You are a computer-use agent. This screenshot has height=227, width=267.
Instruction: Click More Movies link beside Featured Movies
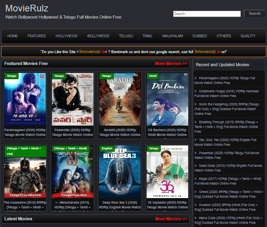[171, 63]
